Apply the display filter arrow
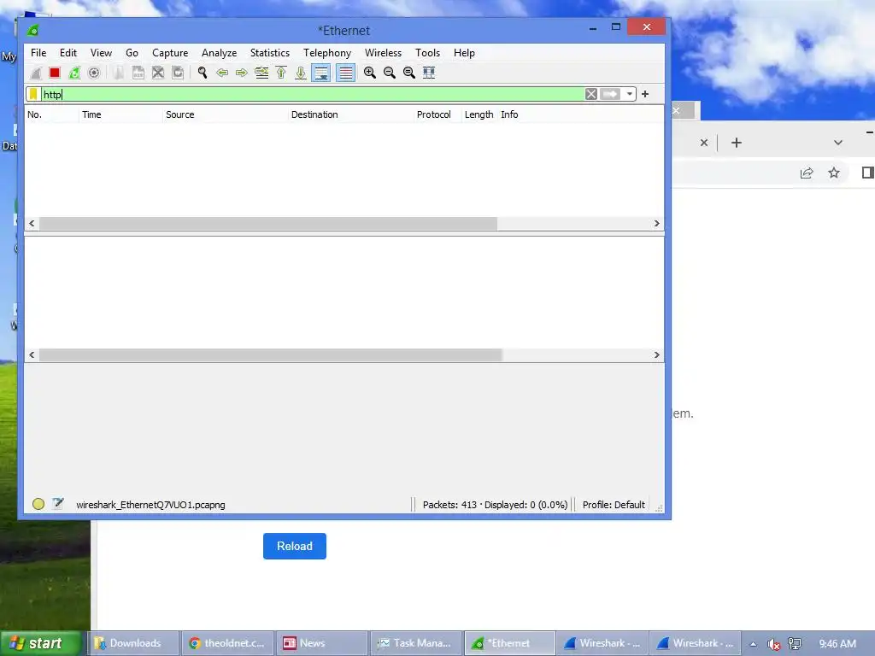This screenshot has width=875, height=656. point(610,94)
